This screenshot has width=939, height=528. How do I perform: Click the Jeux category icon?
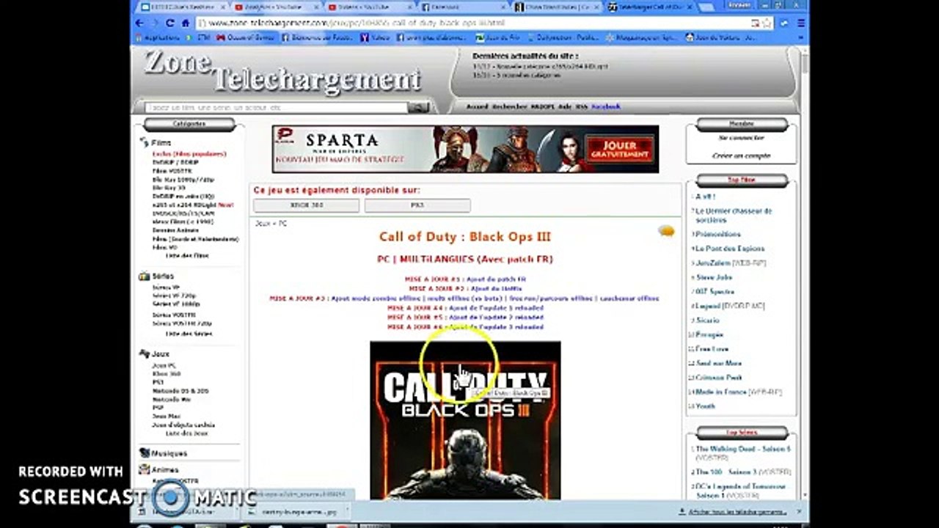pyautogui.click(x=144, y=353)
